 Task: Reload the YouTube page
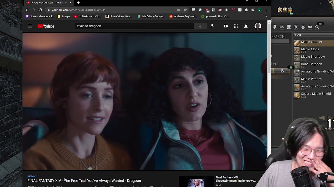pyautogui.click(x=40, y=10)
